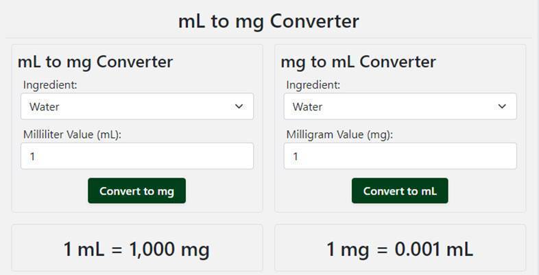This screenshot has height=275, width=539.
Task: Click the Convert to mg button
Action: (x=137, y=191)
